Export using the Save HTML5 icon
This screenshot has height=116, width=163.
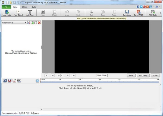coord(139,13)
